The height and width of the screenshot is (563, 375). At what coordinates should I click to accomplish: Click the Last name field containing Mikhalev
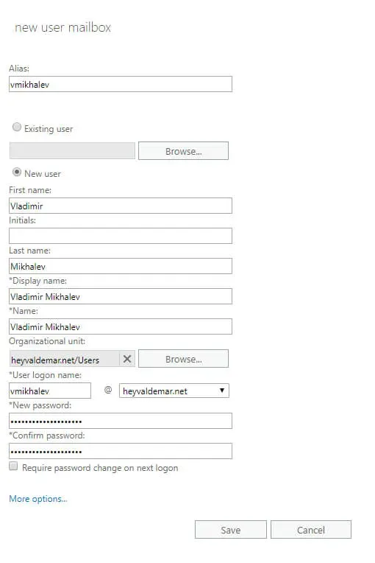coord(121,266)
